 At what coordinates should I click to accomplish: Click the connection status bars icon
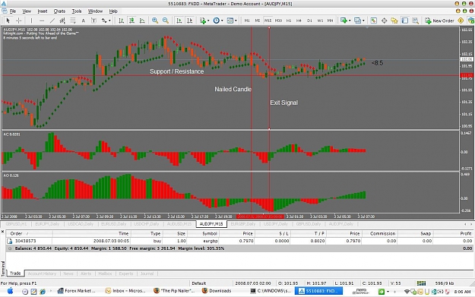[421, 283]
